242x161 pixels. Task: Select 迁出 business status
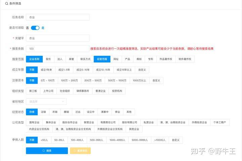tap(78, 112)
